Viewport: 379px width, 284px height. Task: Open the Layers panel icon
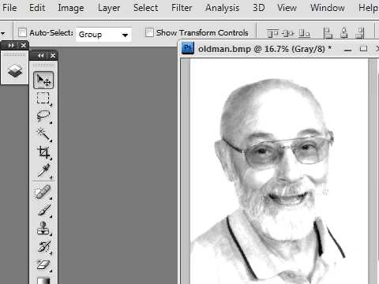point(15,71)
